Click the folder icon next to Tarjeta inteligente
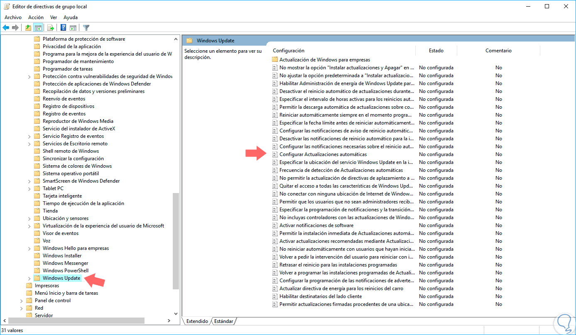576x335 pixels. pos(37,196)
